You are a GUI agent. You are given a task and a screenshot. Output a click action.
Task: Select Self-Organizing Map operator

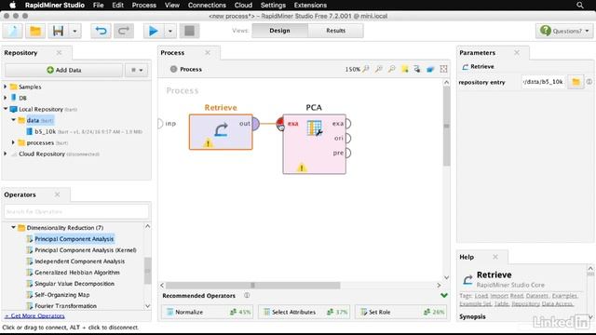(x=62, y=295)
